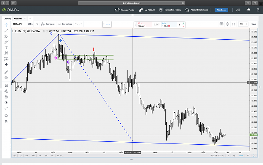
Task: Select the prediction and measurement tool
Action: click(x=6, y=59)
